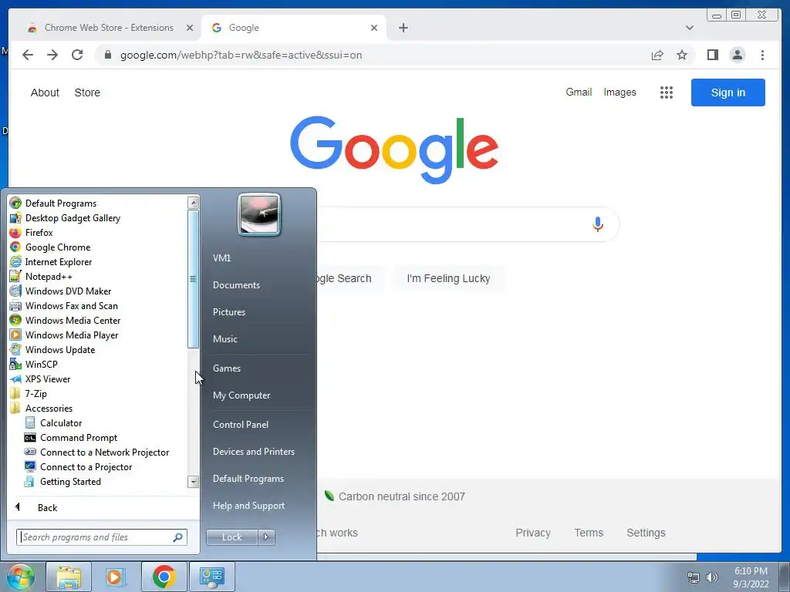This screenshot has width=790, height=592.
Task: Go Back from All Programs list
Action: tap(47, 507)
